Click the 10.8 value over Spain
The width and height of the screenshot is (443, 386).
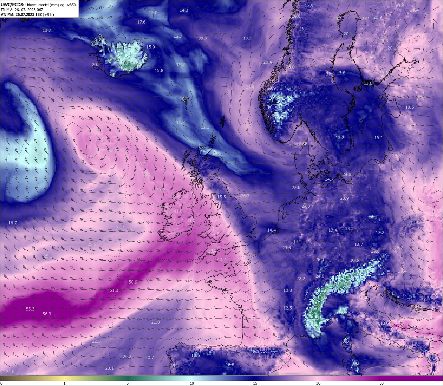click(x=230, y=365)
